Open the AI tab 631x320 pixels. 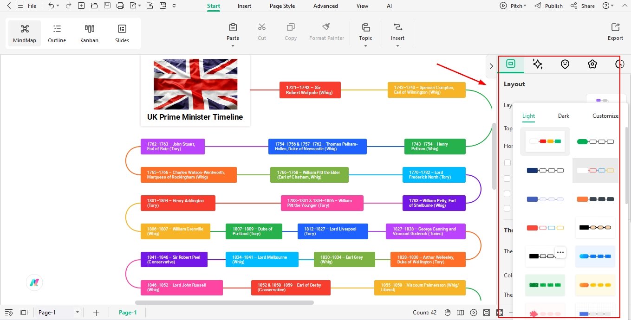coord(389,6)
